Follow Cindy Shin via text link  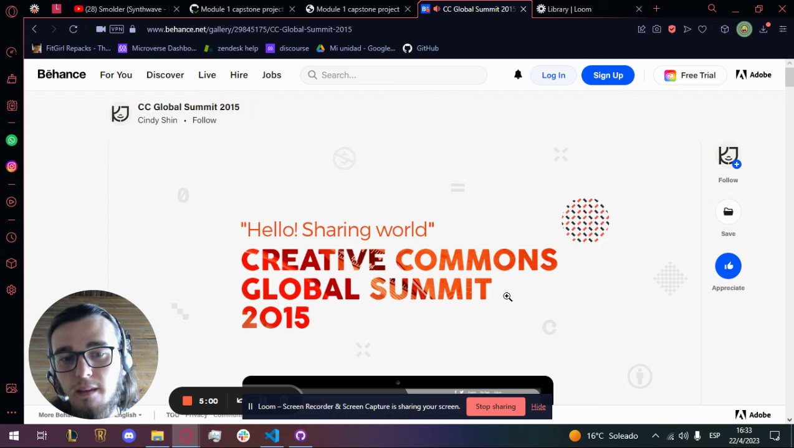pyautogui.click(x=204, y=120)
